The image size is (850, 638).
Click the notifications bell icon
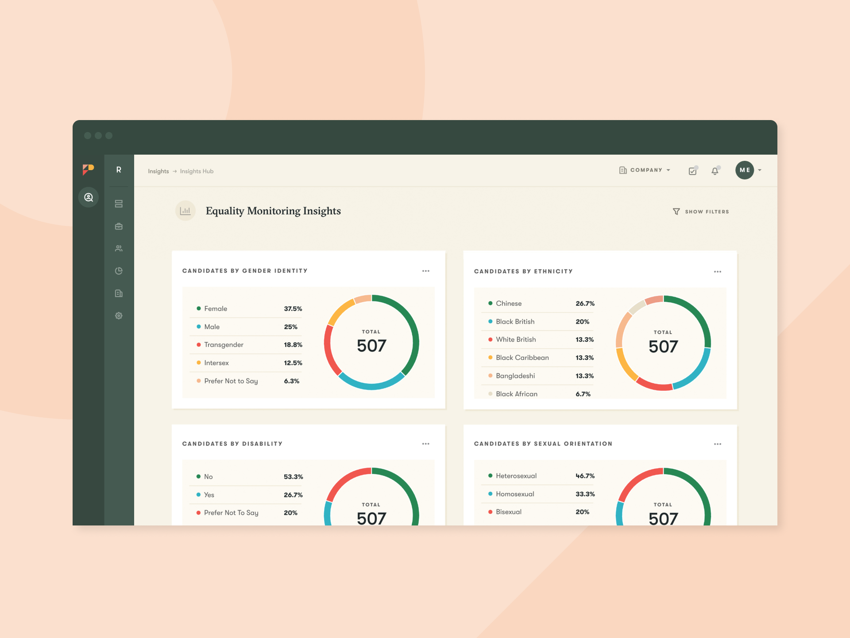pos(715,171)
